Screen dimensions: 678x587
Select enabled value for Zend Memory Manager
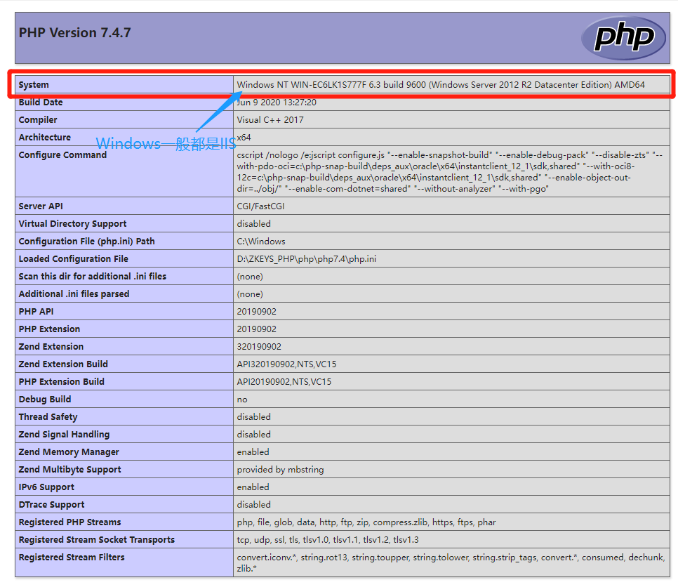point(253,452)
